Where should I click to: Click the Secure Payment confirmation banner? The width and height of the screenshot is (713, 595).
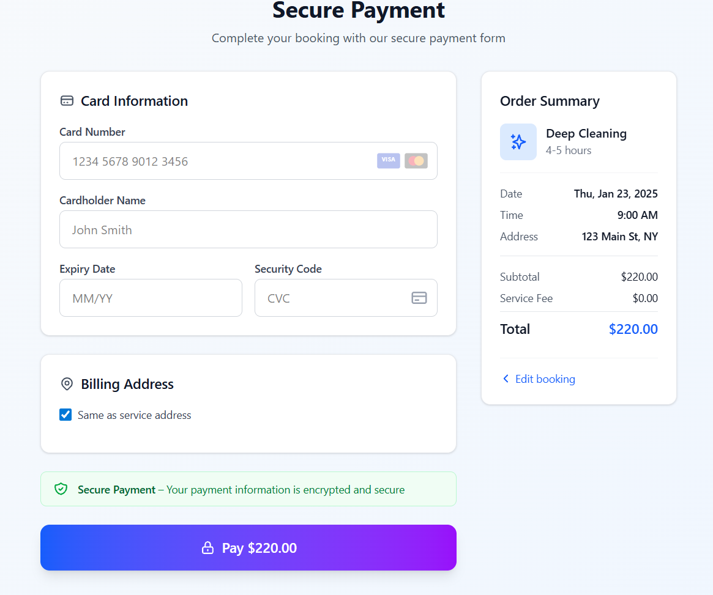click(x=248, y=489)
